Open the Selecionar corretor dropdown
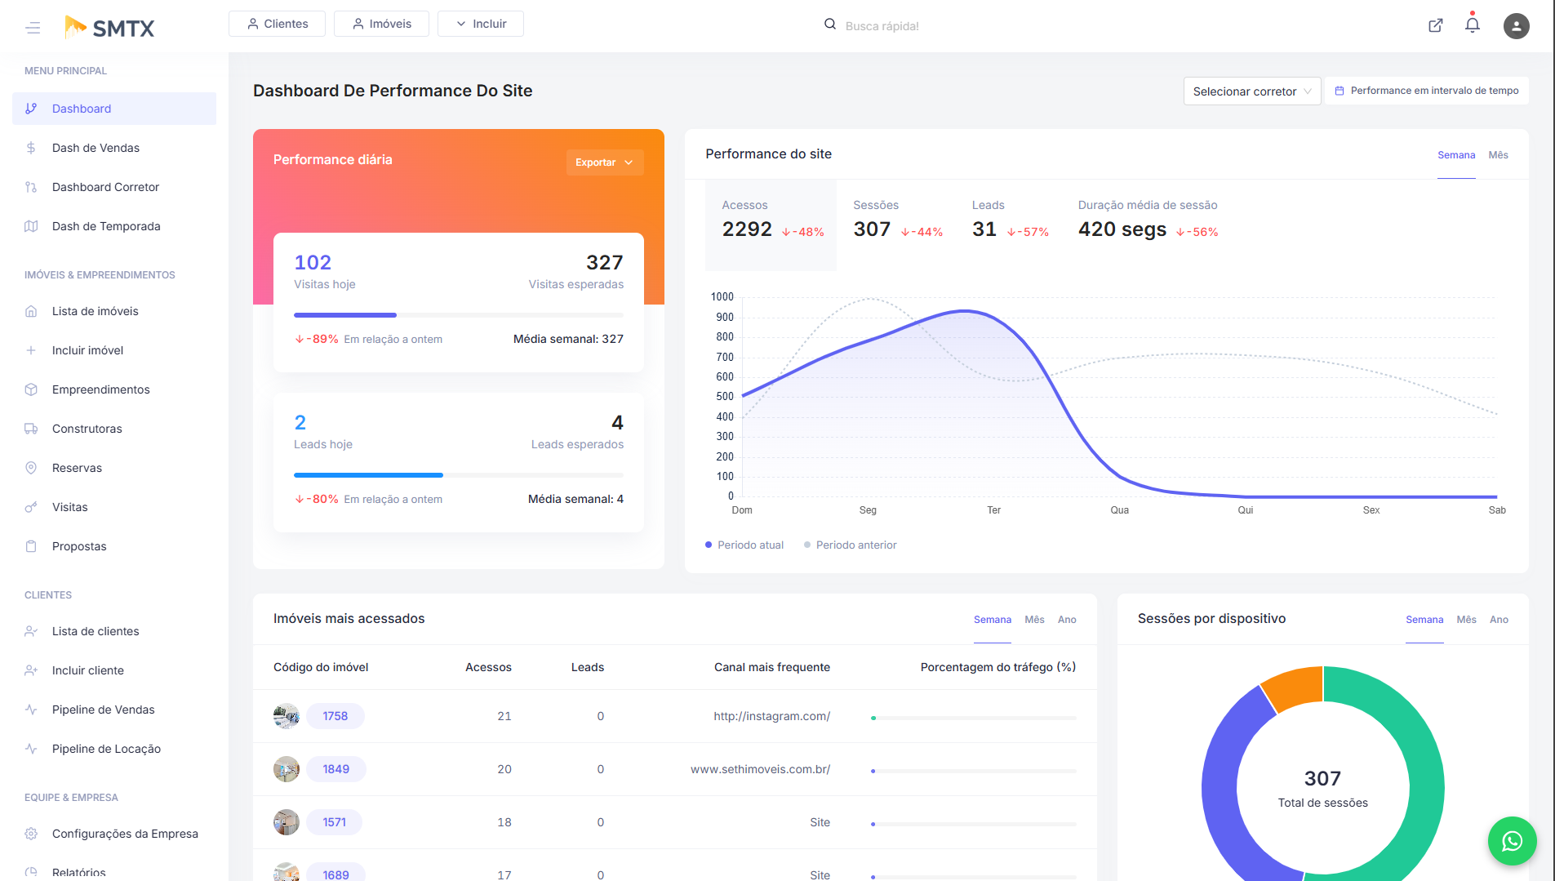Screen dimensions: 1555x881 pyautogui.click(x=1251, y=91)
